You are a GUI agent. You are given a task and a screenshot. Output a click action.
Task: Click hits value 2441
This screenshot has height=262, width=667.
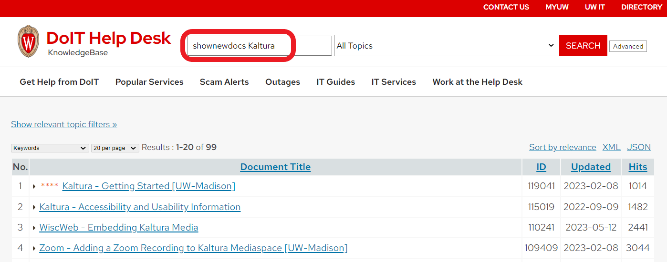pyautogui.click(x=638, y=228)
